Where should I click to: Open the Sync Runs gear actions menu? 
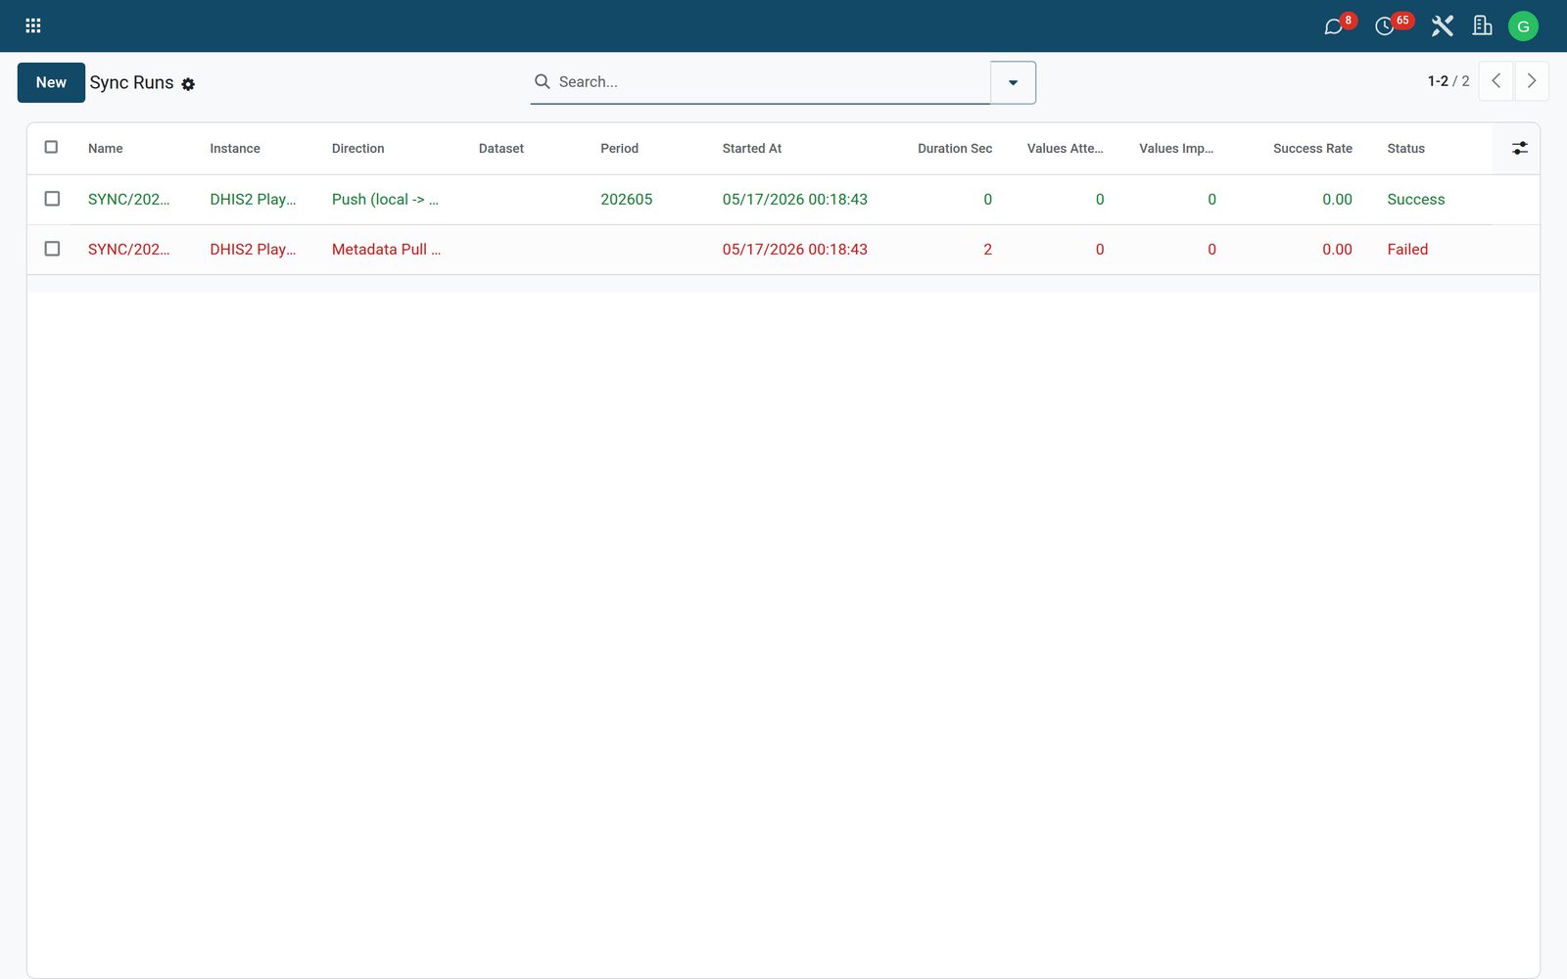188,85
